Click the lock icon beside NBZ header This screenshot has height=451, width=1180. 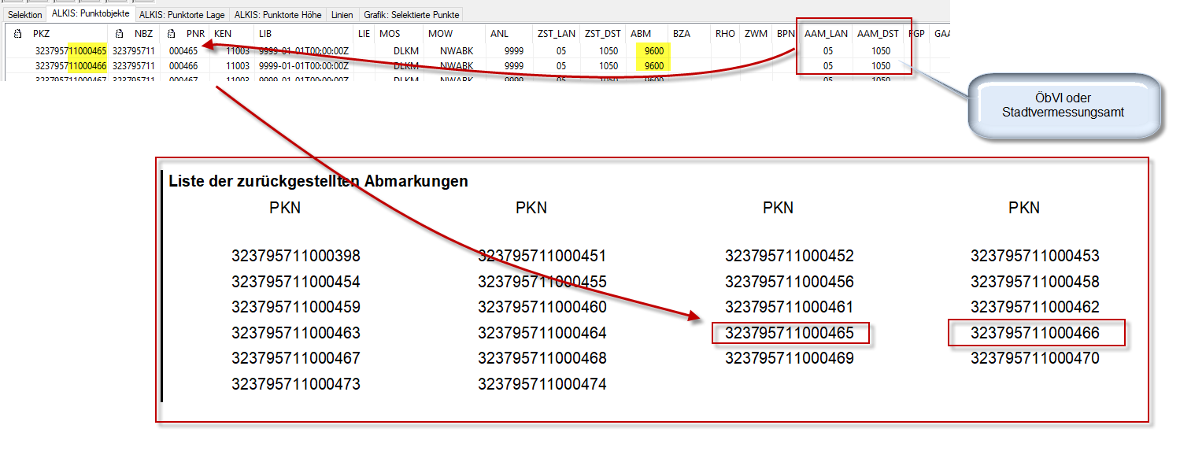119,34
